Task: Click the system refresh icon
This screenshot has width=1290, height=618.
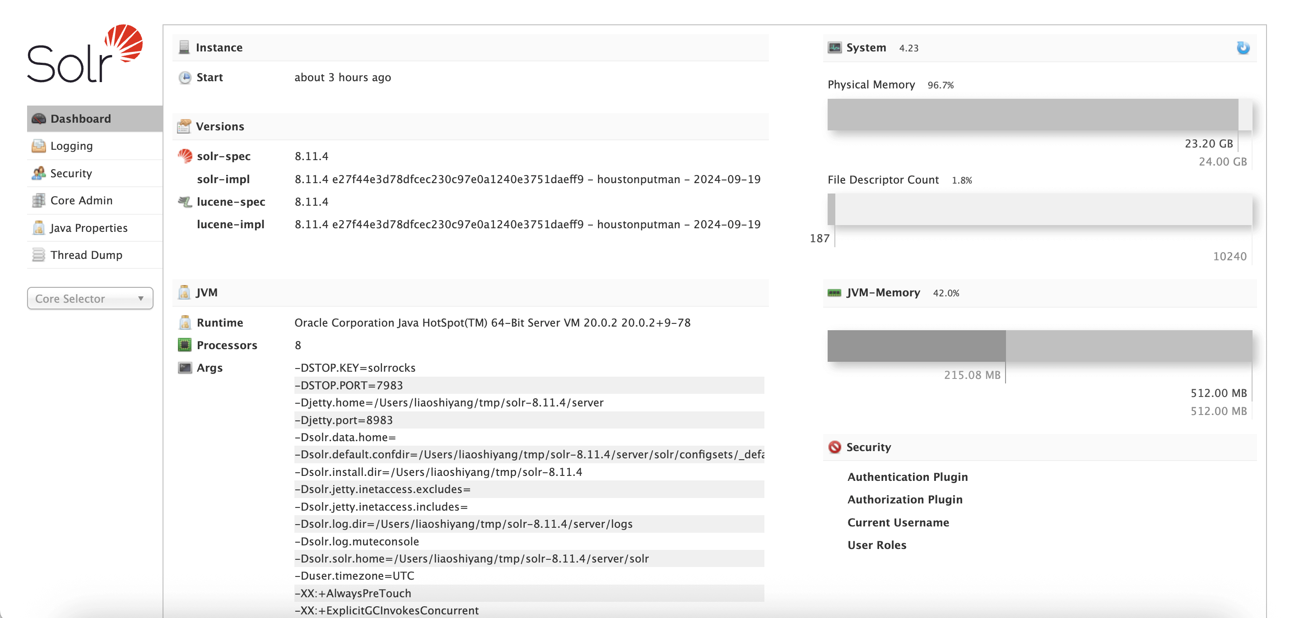Action: click(x=1243, y=48)
